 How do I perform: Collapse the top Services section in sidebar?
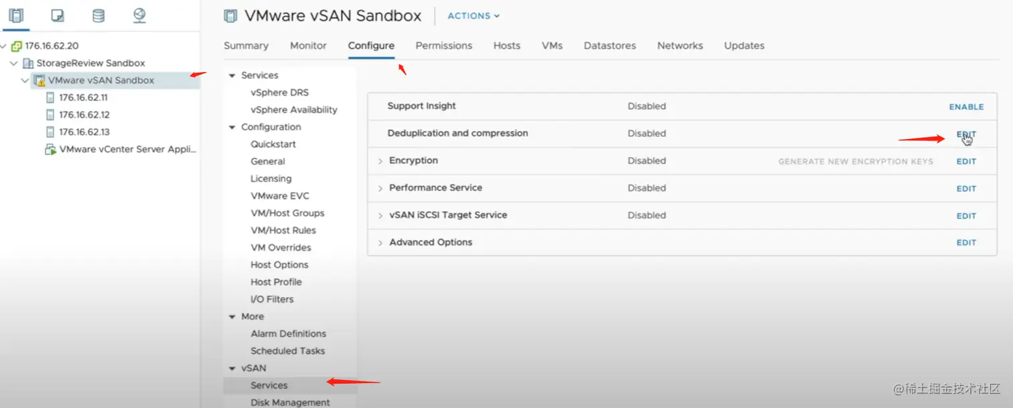pos(232,76)
